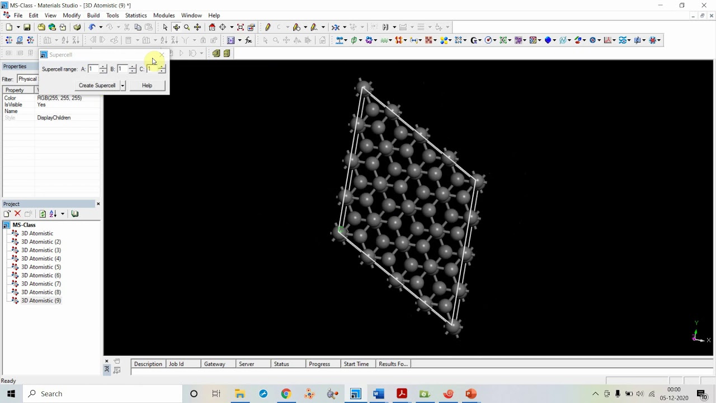Viewport: 716px width, 403px height.
Task: Open the Tools menu
Action: (x=112, y=15)
